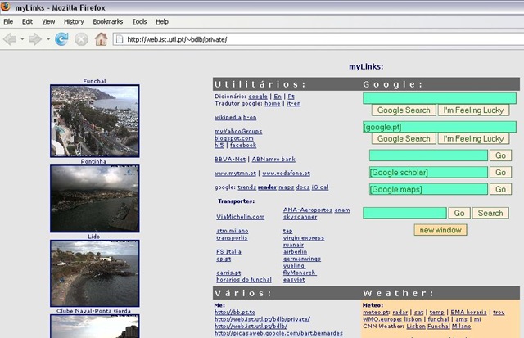Image resolution: width=524 pixels, height=338 pixels.
Task: Open the skyscanner link
Action: coord(300,217)
